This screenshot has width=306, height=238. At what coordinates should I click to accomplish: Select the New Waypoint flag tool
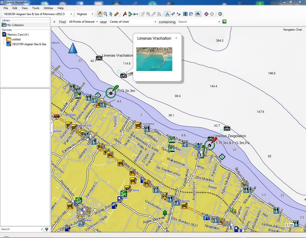[x=125, y=14]
